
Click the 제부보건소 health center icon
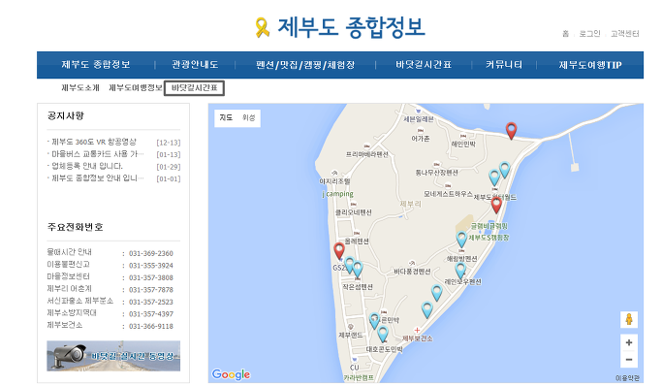click(x=417, y=330)
